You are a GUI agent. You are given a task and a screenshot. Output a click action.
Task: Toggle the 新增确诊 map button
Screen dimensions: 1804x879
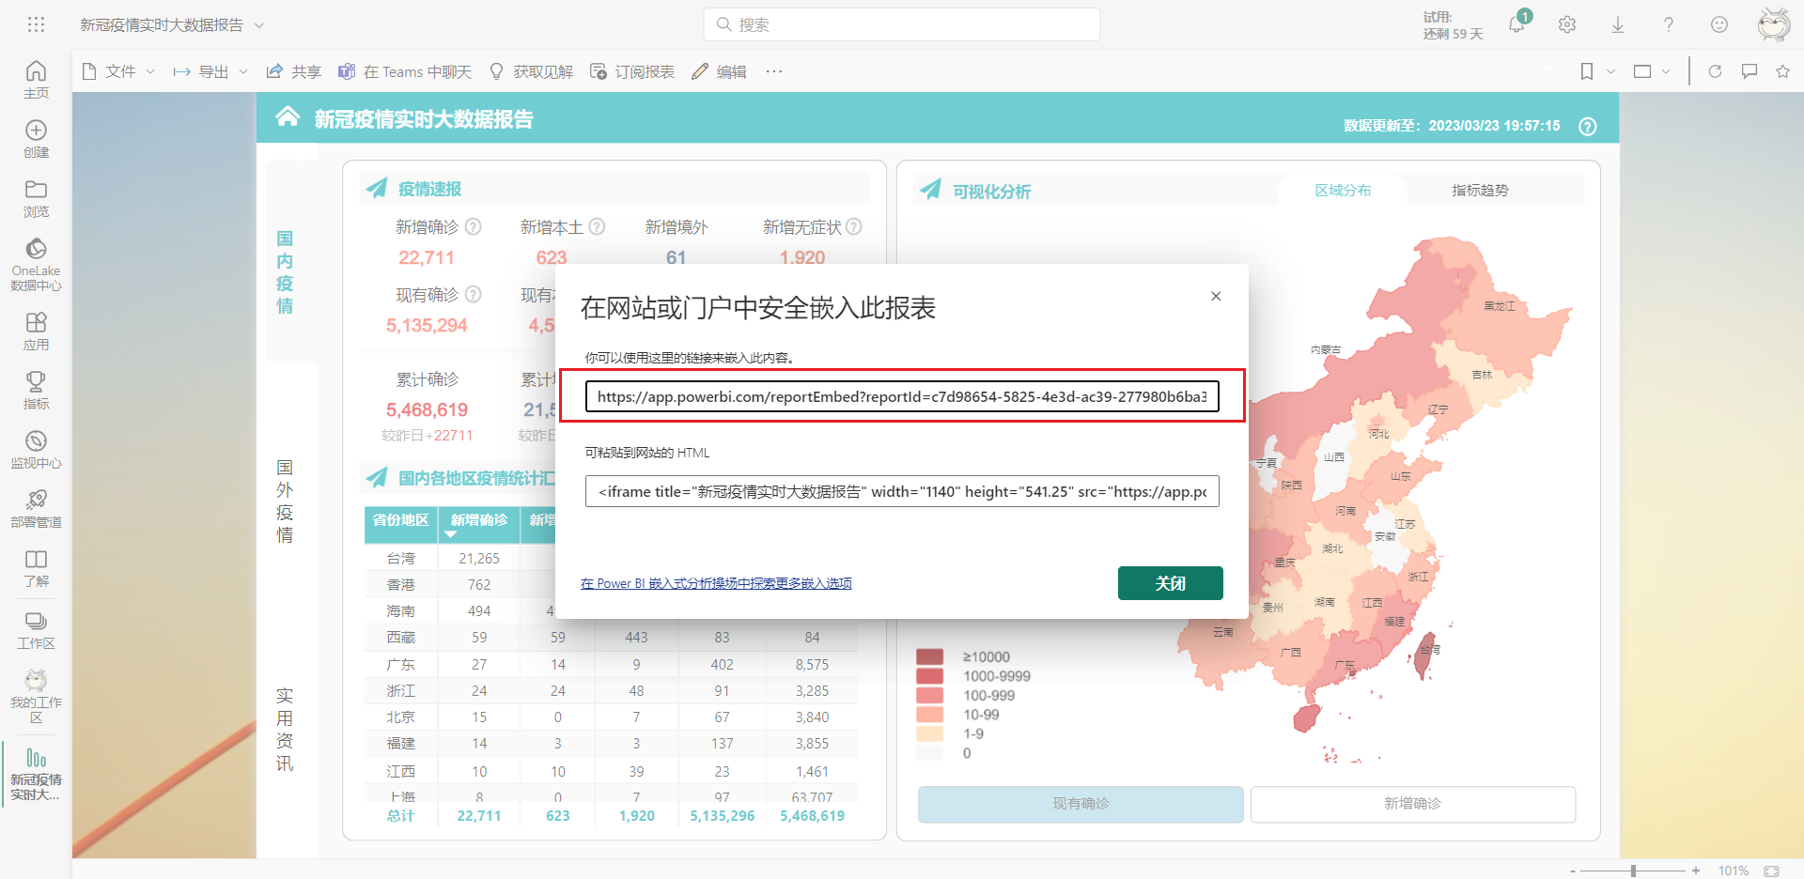(1412, 804)
